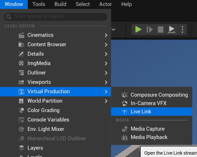The height and width of the screenshot is (157, 197).
Task: Click the Media Playback TV icon
Action: 125,137
